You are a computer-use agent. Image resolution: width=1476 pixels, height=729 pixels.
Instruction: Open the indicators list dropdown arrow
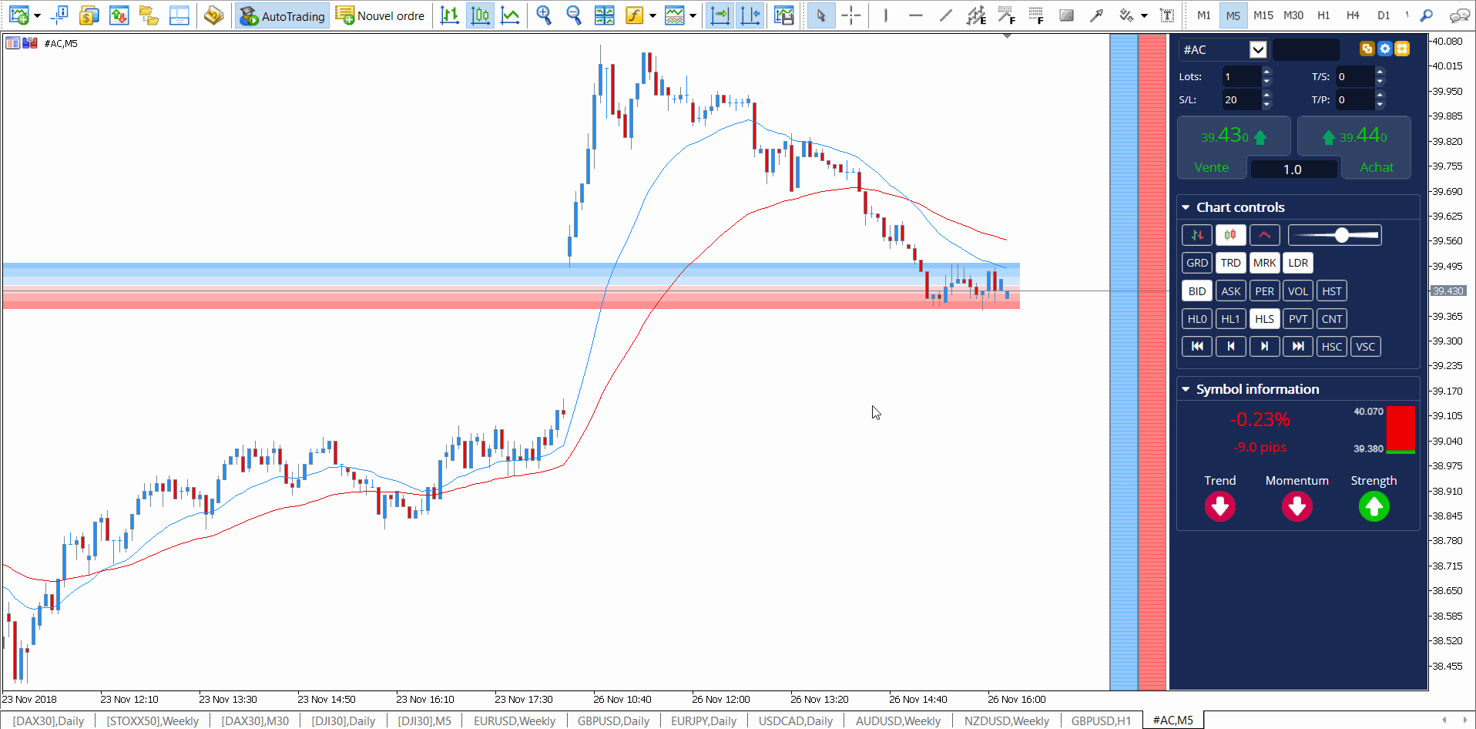point(652,16)
